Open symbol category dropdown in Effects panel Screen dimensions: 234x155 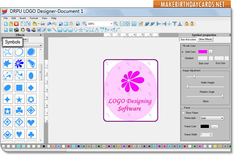coord(41,45)
